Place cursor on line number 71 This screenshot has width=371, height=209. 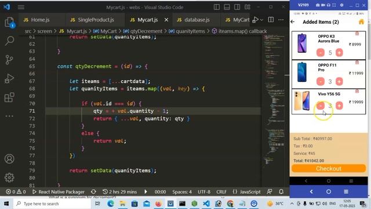(32, 111)
